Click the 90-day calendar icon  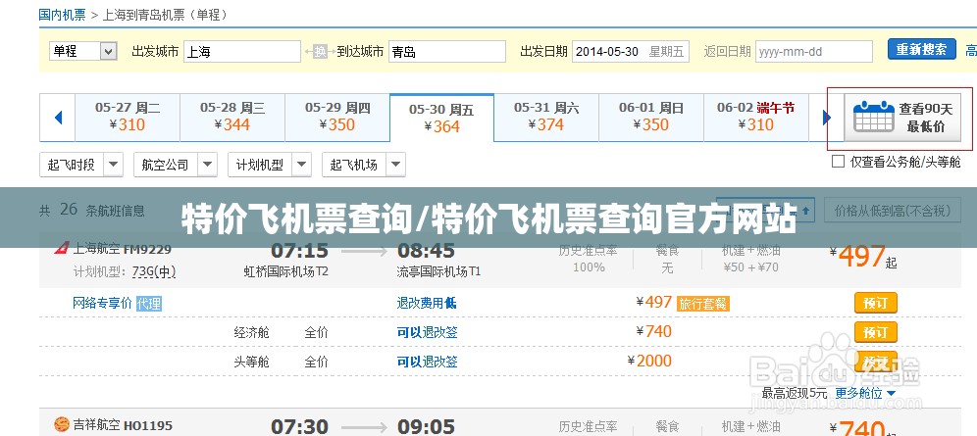coord(874,117)
